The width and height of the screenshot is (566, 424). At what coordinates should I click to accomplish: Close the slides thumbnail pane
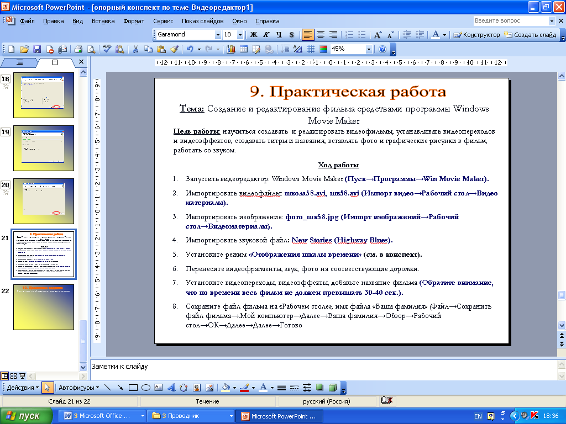click(x=81, y=62)
